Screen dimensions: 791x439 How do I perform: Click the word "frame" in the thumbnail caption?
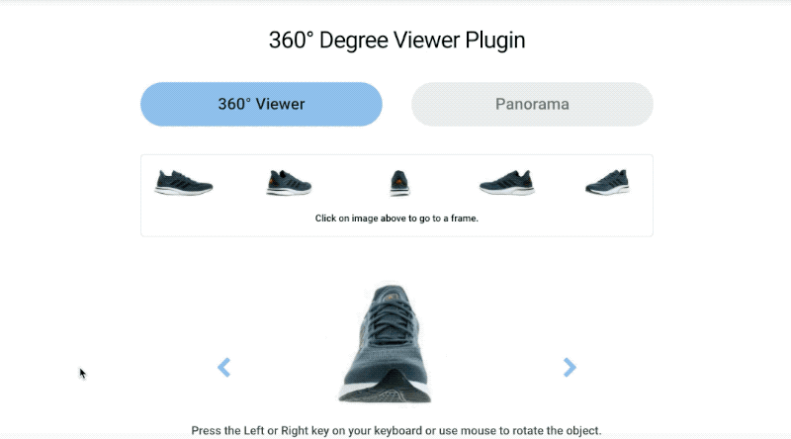(x=464, y=219)
